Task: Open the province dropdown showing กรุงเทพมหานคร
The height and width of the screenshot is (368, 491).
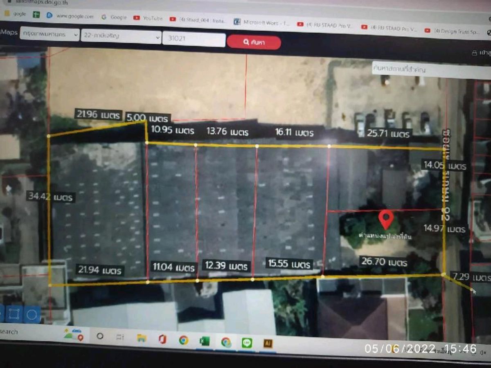Action: coord(50,35)
